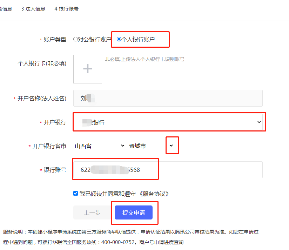Click into the 银行账号 number field
Screen dimensions: 289x250
168,170
